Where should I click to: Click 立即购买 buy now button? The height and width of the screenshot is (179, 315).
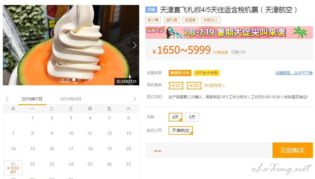point(292,150)
